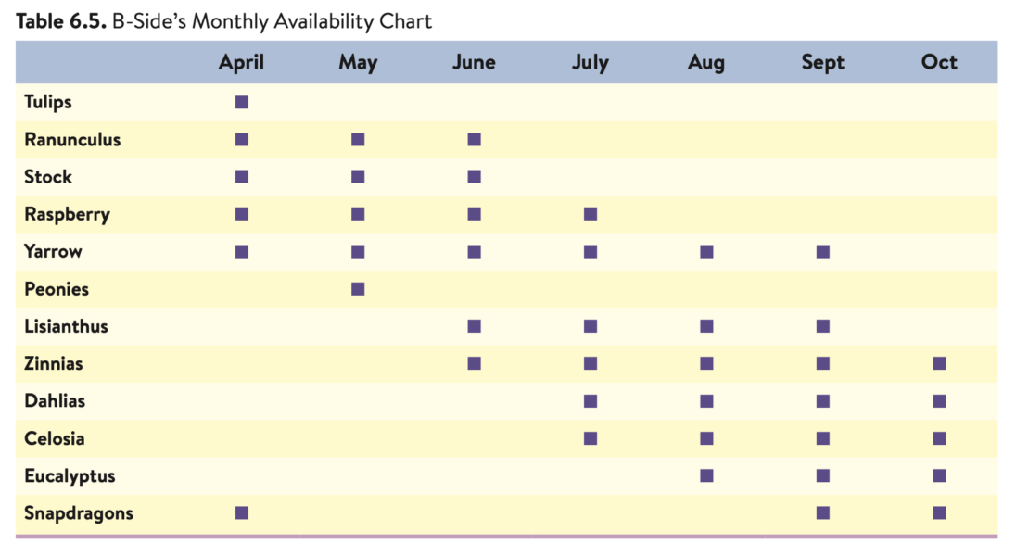Click the Zinnias Oct availability square
Viewport: 1016px width, 556px height.
coord(939,363)
